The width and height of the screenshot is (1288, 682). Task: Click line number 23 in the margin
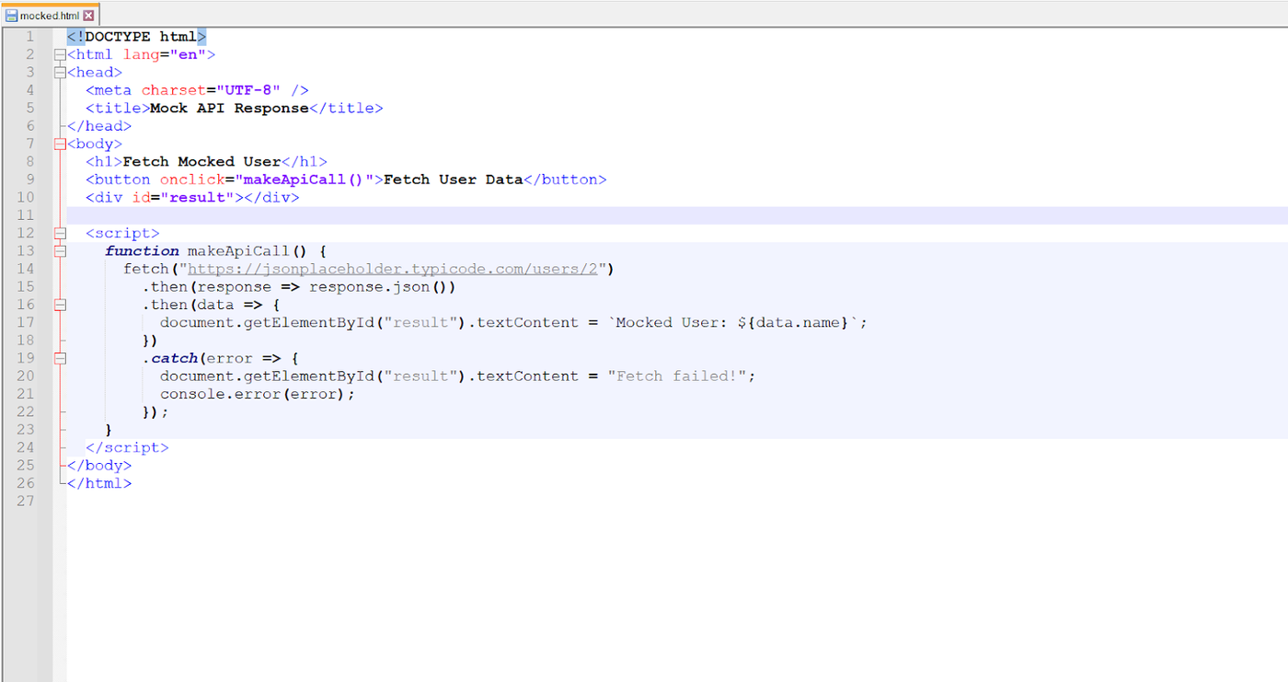point(25,430)
